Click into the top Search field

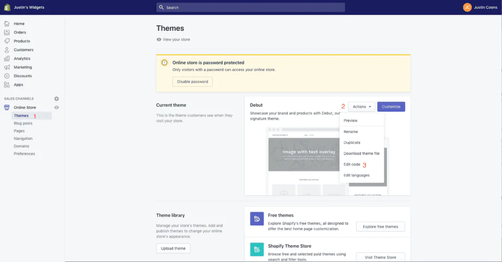251,7
